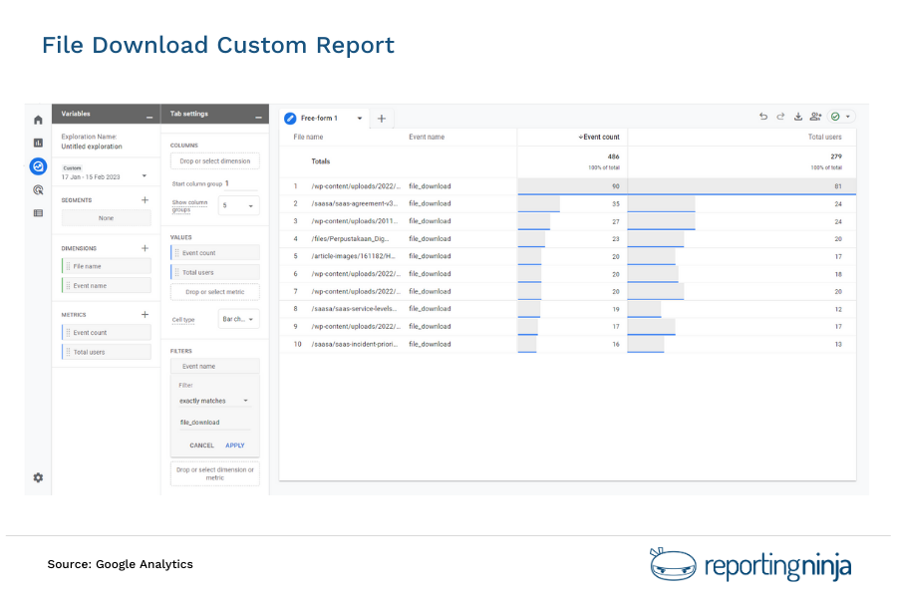Add a new exploration tab with the plus
897x598 pixels.
[382, 117]
